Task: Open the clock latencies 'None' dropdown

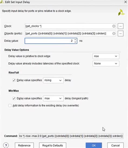Action: (106, 63)
